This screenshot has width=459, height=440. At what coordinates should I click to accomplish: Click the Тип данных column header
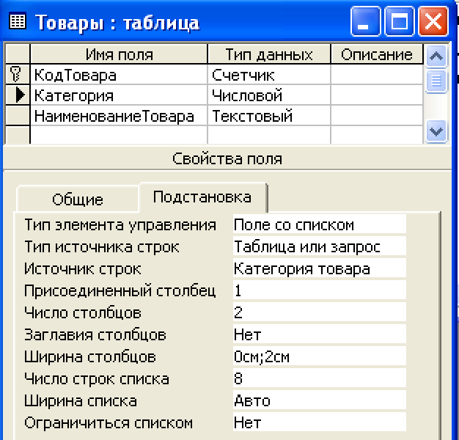click(x=269, y=54)
